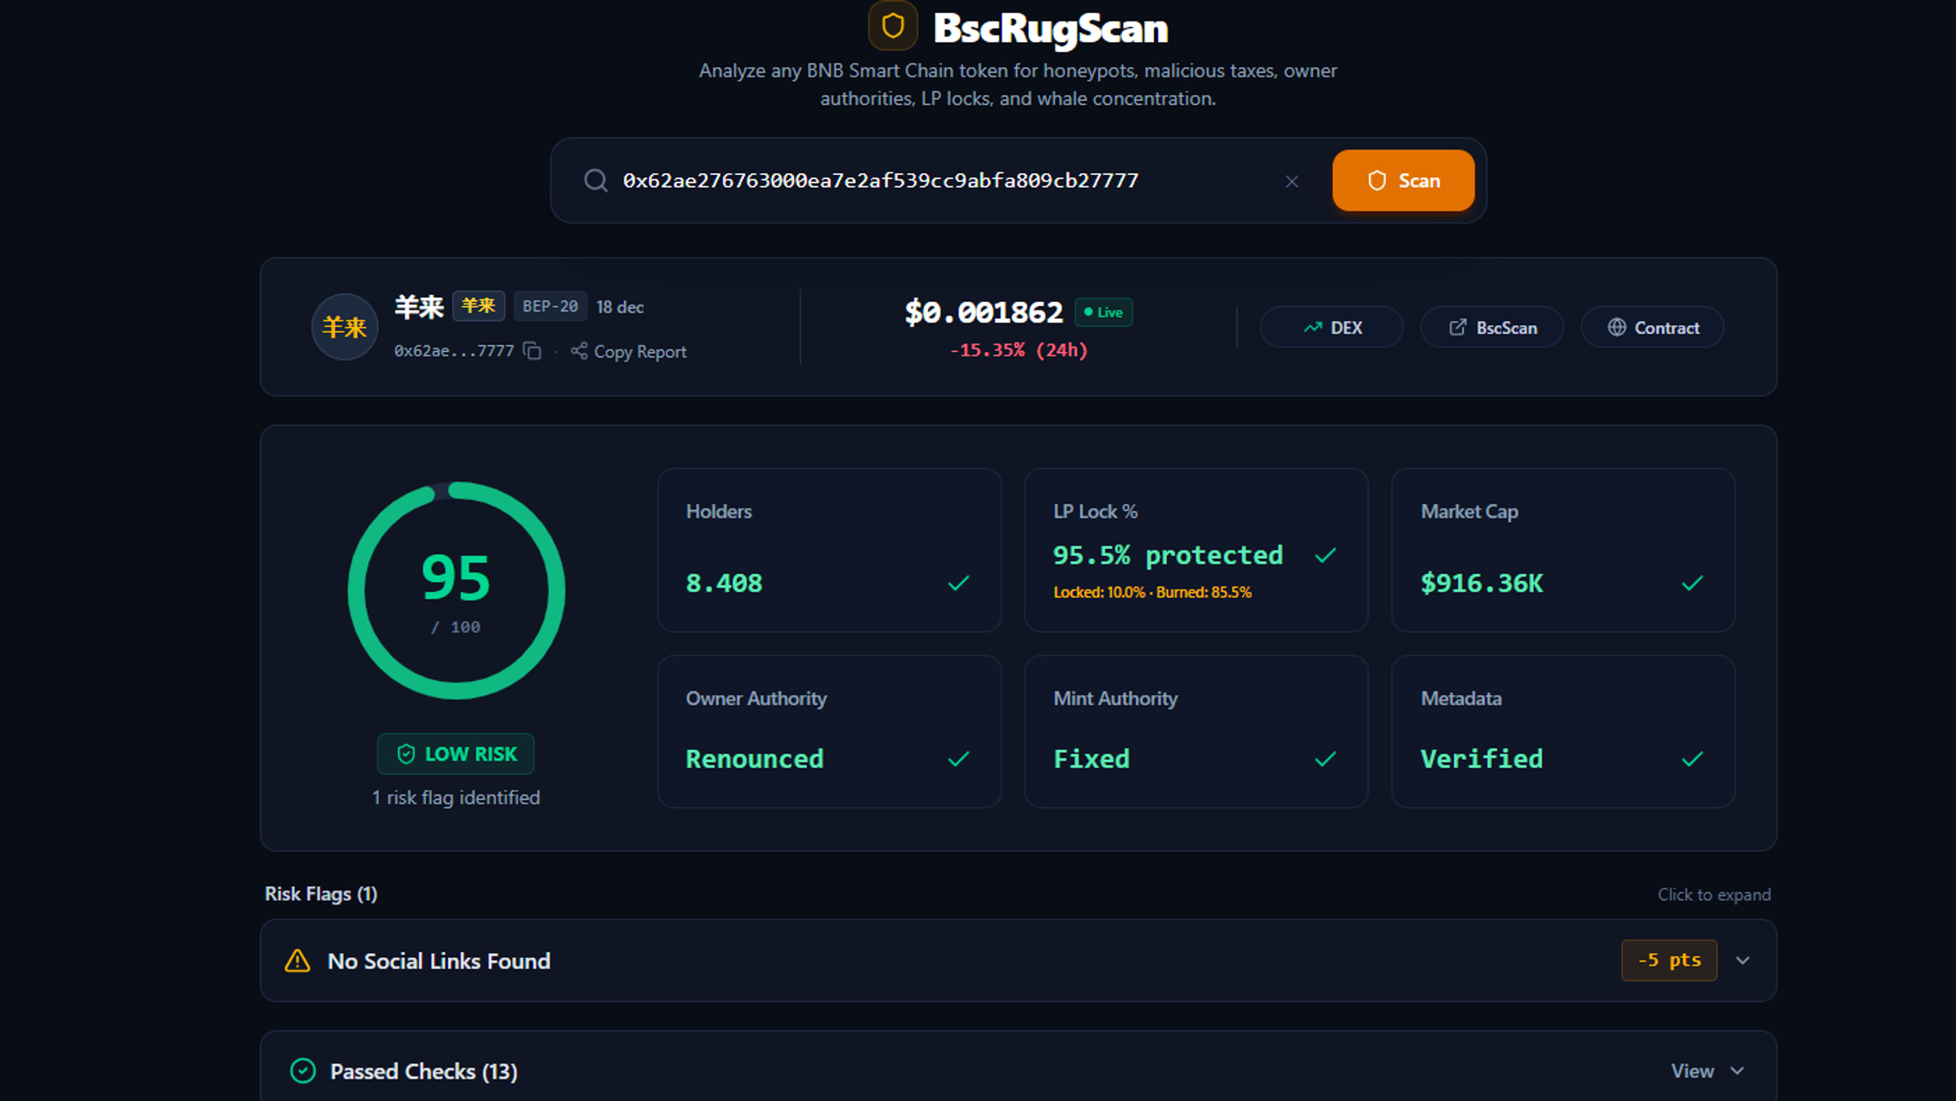Click the green check circle beside Passed Checks
This screenshot has width=1956, height=1101.
coord(303,1070)
